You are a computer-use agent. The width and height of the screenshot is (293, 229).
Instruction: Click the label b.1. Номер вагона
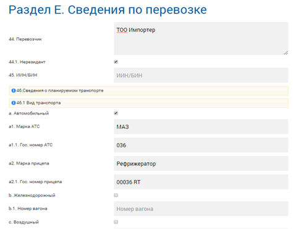click(28, 209)
